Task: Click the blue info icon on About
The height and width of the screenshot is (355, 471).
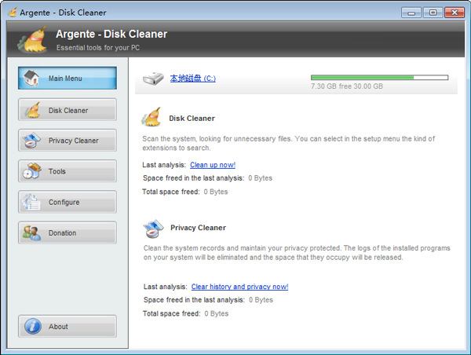Action: [33, 327]
